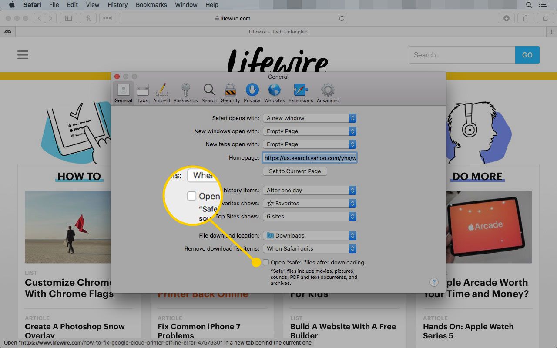Add a new tab with plus button

click(x=551, y=32)
